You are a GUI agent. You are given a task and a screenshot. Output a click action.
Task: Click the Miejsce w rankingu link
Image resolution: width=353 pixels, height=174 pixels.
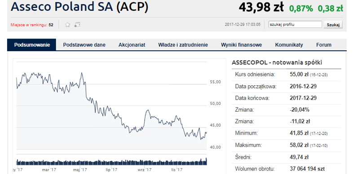point(29,25)
